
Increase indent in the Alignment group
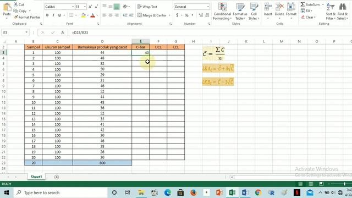click(x=131, y=15)
